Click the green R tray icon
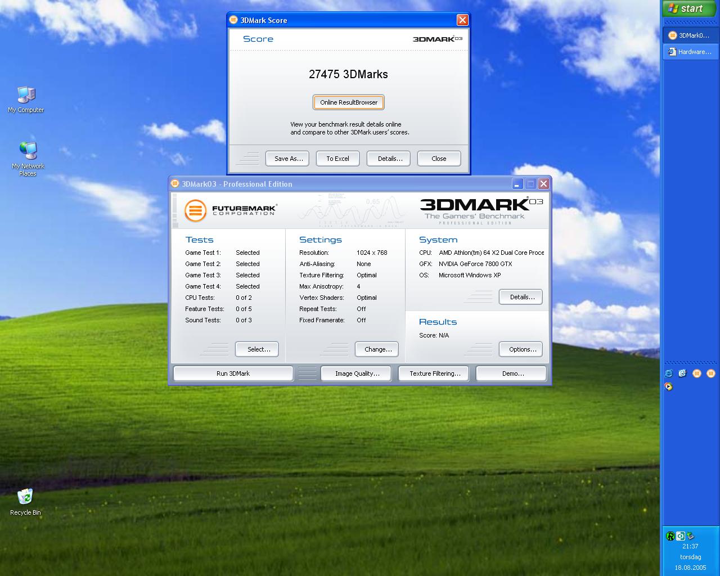720x576 pixels. pyautogui.click(x=670, y=536)
